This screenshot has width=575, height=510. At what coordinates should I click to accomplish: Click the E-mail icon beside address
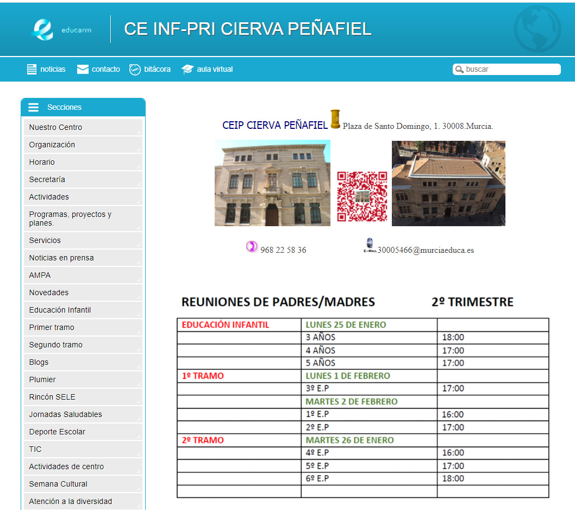[370, 246]
